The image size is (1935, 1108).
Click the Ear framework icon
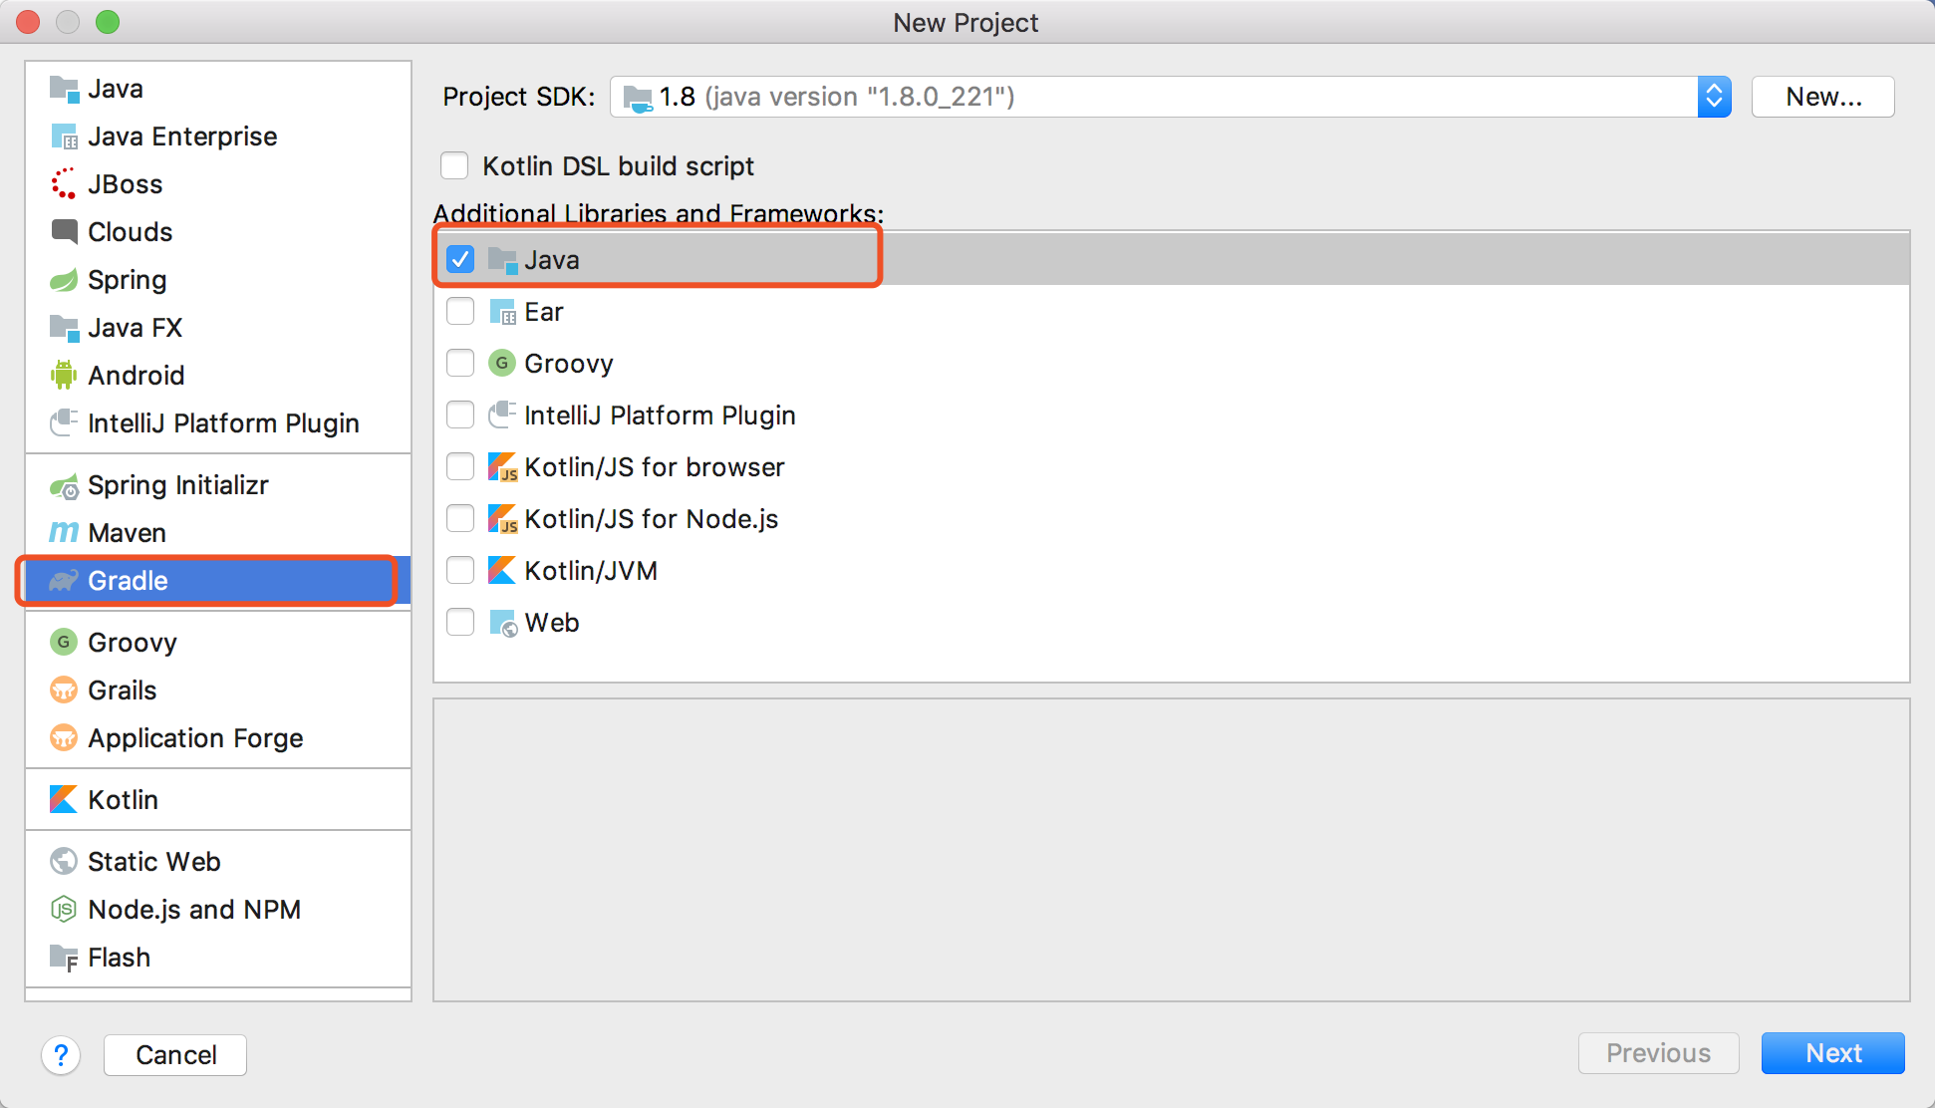pyautogui.click(x=502, y=312)
